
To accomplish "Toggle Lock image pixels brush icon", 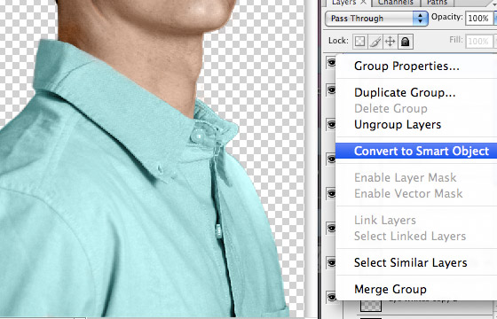I will 375,42.
